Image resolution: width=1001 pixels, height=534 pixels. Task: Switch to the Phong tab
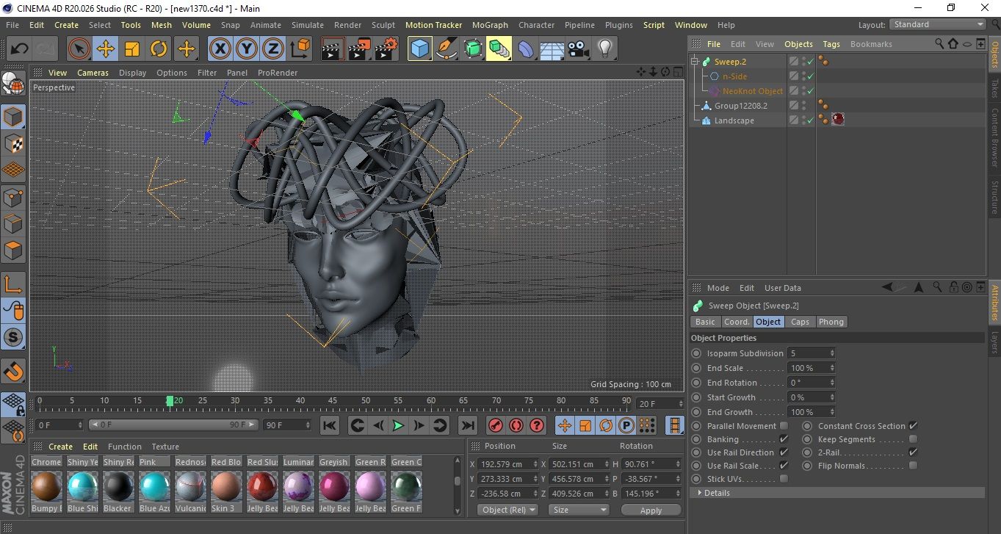pyautogui.click(x=831, y=322)
